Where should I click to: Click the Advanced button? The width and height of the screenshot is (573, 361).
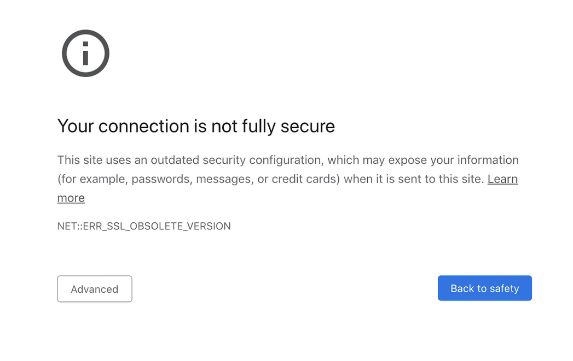(95, 289)
